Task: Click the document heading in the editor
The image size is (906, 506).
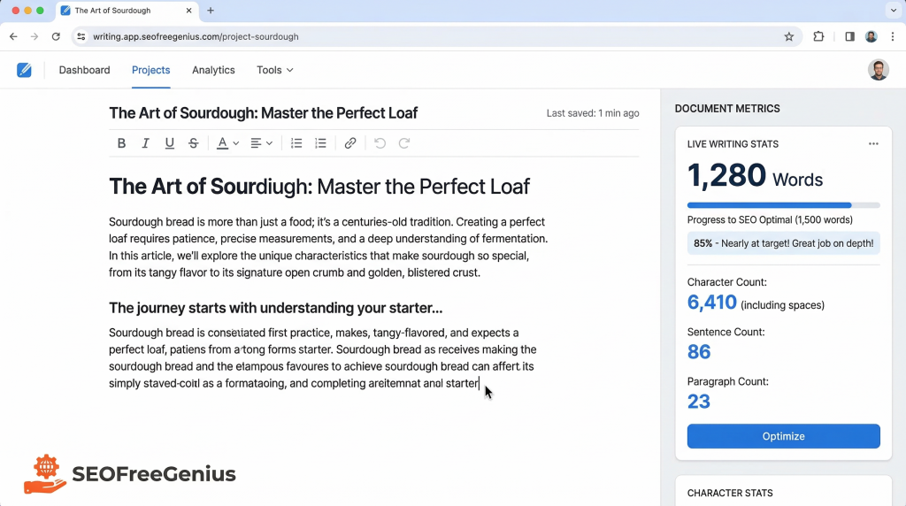Action: click(319, 187)
